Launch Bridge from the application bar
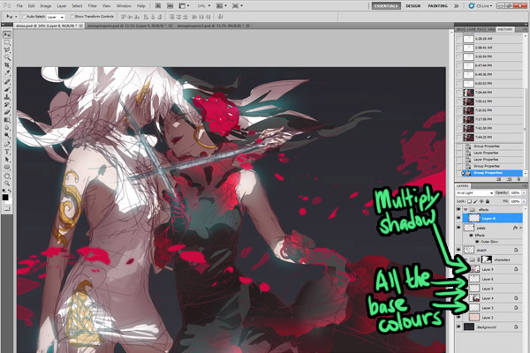The image size is (530, 353). pos(158,6)
